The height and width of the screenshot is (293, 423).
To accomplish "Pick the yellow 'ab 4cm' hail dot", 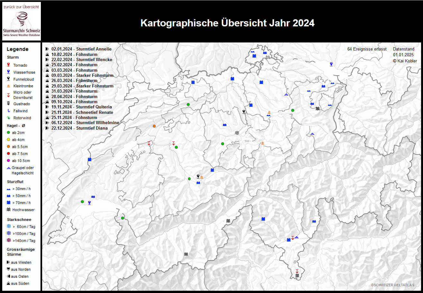I will click(x=8, y=140).
